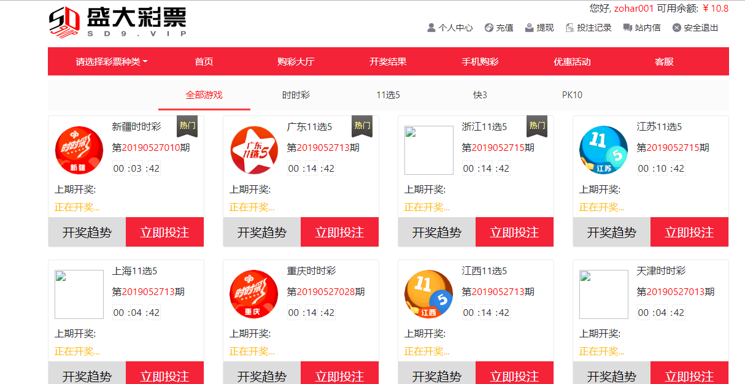Open 个人中心 user profile icon
This screenshot has height=384, width=745.
coord(431,28)
